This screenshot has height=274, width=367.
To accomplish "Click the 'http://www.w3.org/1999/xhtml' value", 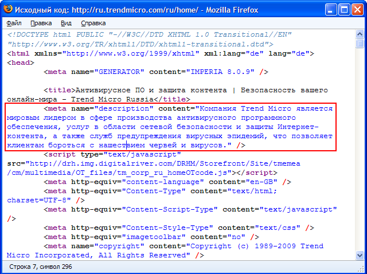I will (x=131, y=53).
